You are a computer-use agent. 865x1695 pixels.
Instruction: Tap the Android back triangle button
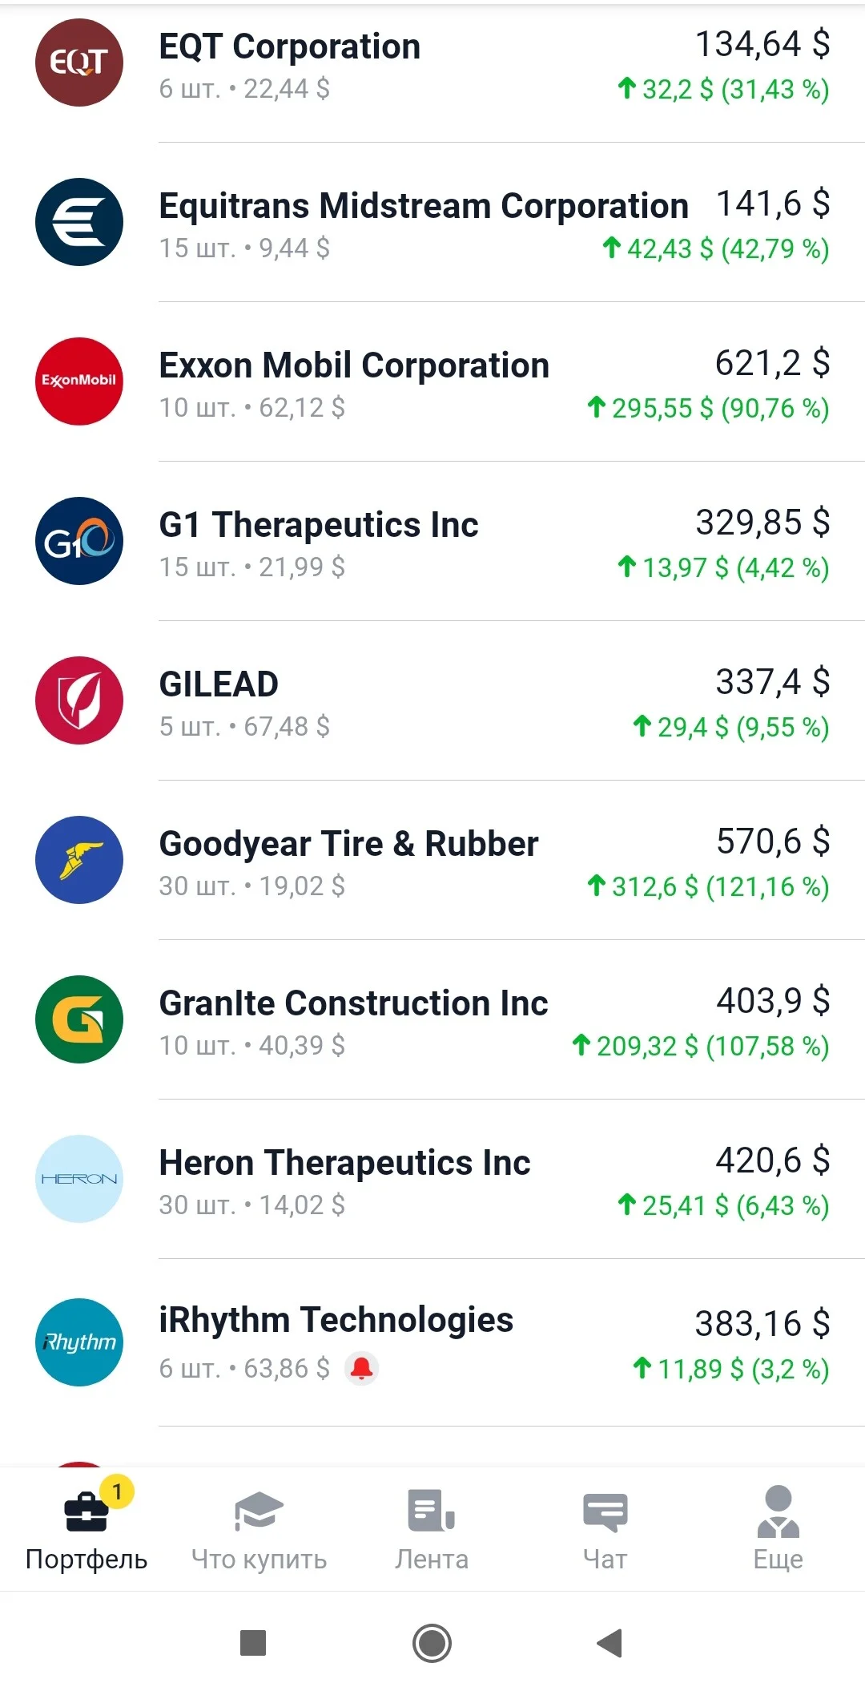coord(610,1643)
